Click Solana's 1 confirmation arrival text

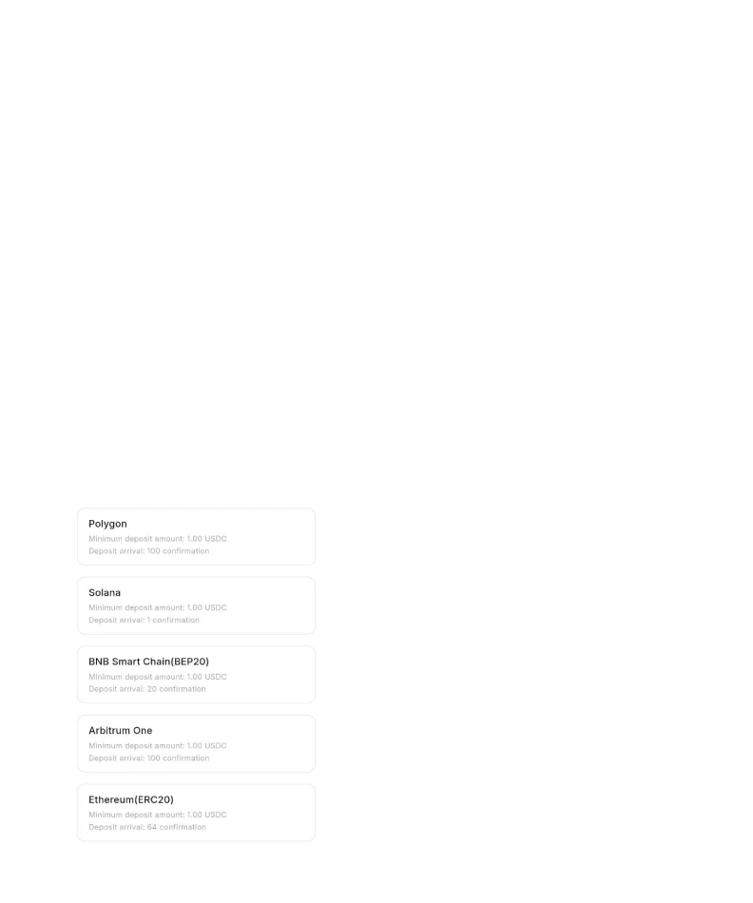click(x=144, y=621)
